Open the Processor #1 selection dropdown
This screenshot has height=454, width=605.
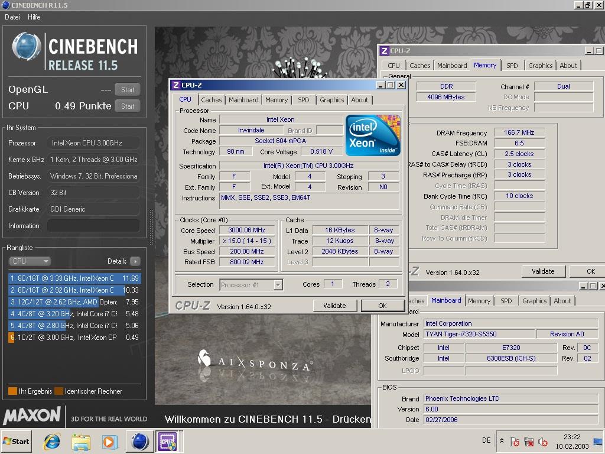[x=251, y=285]
